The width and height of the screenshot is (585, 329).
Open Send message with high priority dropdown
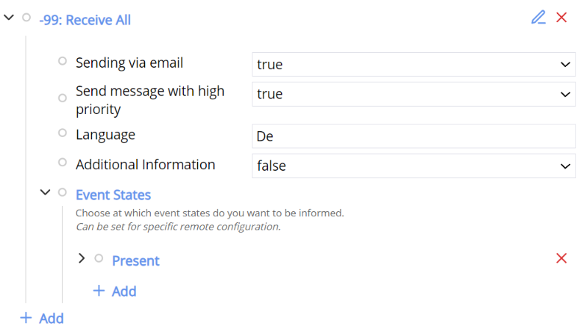564,94
